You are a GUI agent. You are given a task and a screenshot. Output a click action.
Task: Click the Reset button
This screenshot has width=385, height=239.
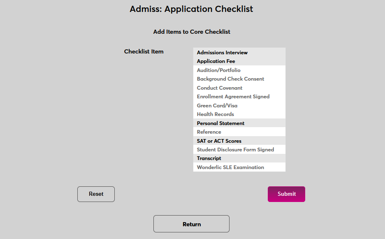pos(96,194)
